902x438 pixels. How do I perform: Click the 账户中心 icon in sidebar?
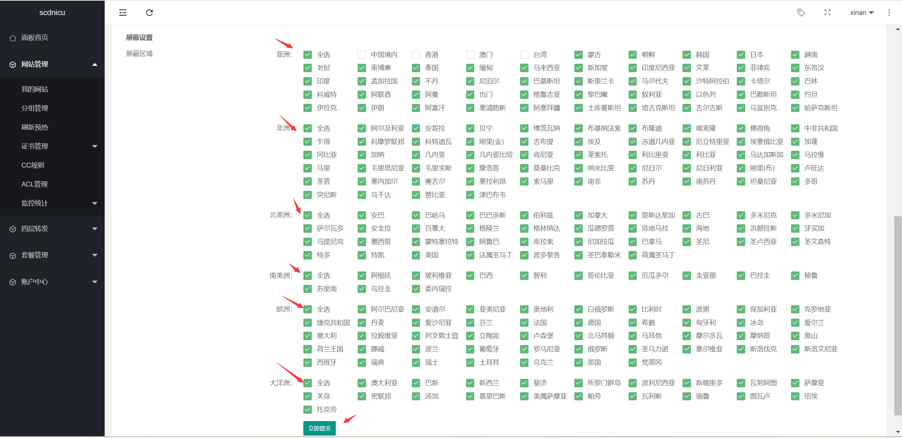click(13, 281)
